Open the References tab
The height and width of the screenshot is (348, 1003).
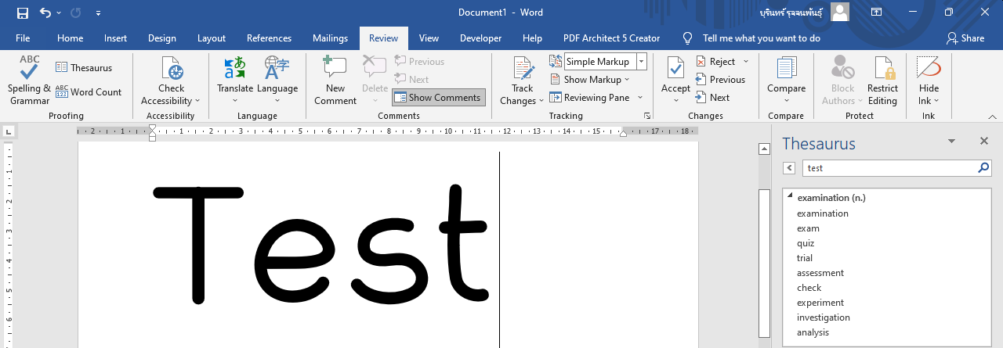[269, 38]
